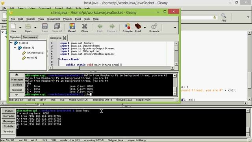Open the Edit menu in client.java window
The image size is (252, 142).
20,19
